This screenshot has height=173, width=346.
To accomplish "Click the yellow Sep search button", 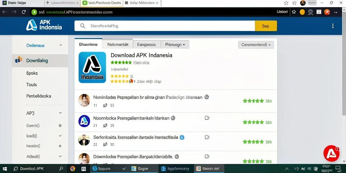I will click(x=266, y=26).
